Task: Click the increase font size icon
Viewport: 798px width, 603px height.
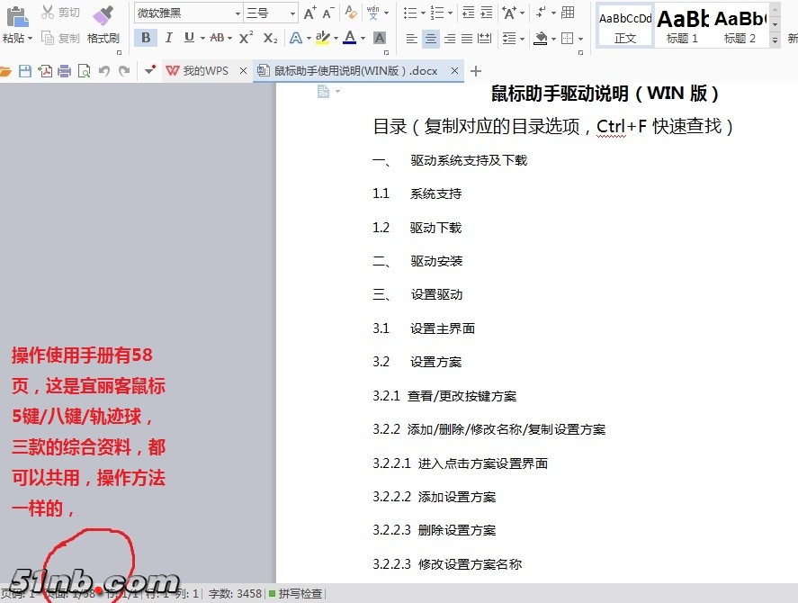Action: 309,13
